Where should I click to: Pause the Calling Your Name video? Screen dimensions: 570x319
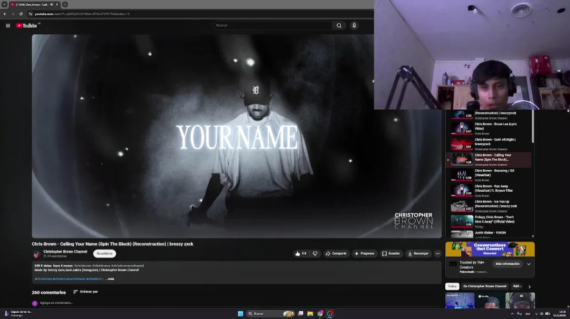(237, 136)
